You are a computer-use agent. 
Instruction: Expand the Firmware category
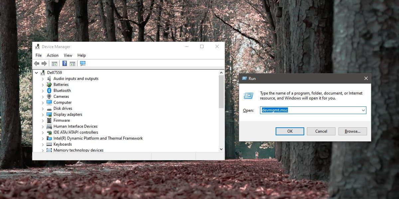point(43,120)
